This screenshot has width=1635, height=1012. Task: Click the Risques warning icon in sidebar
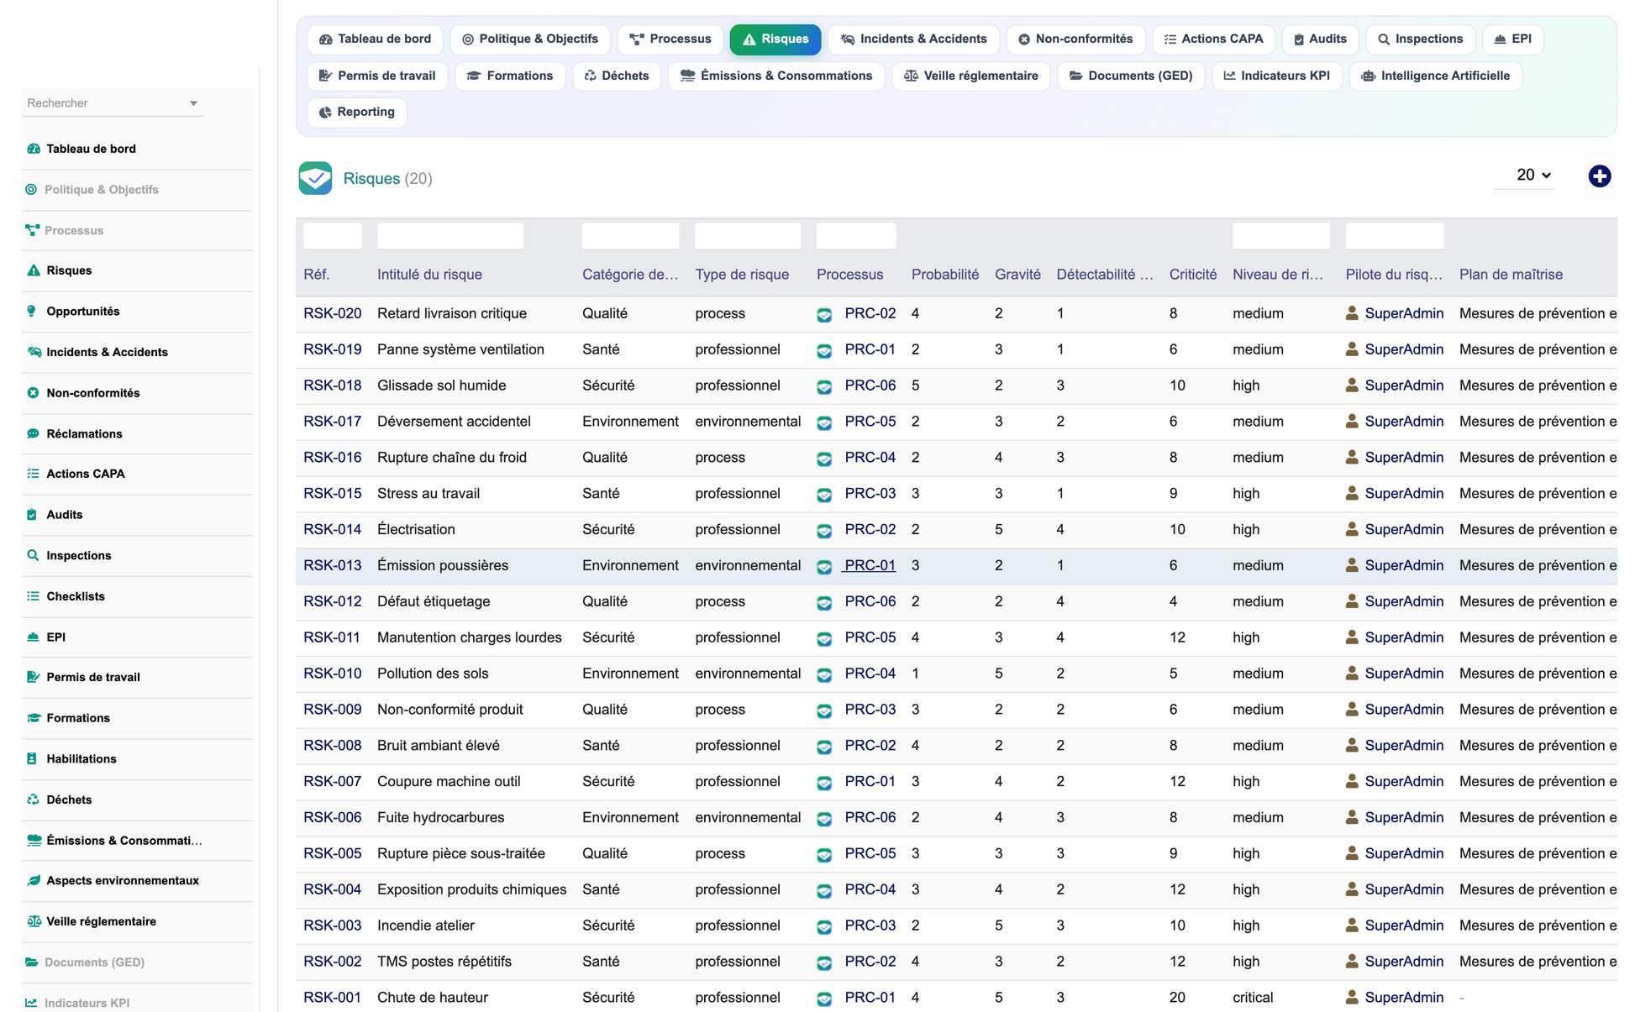[x=34, y=270]
